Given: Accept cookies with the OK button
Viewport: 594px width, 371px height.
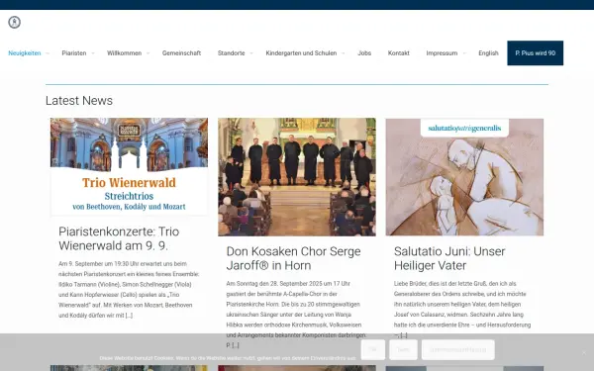Looking at the screenshot, I should click(x=373, y=349).
